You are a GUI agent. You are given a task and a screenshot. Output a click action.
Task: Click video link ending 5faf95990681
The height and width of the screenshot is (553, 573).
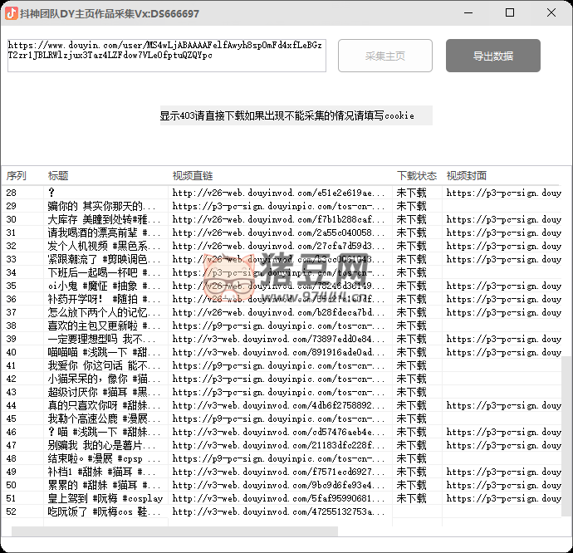[278, 498]
